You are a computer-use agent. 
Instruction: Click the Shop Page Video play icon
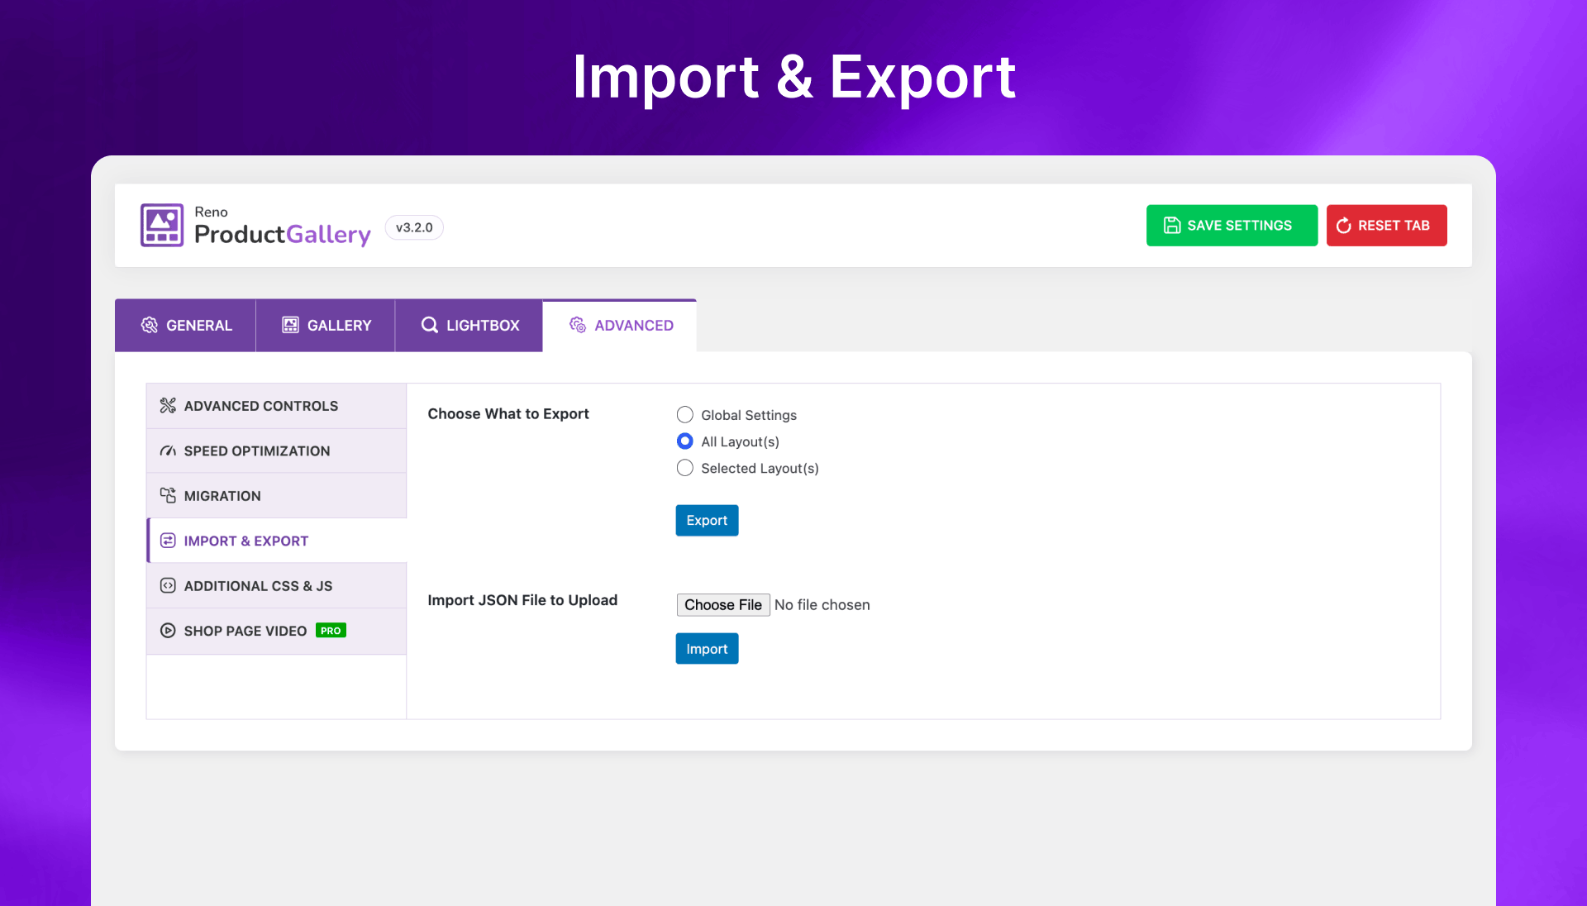(168, 631)
